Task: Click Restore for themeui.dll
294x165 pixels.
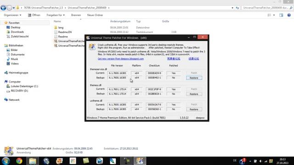Action: click(x=194, y=94)
